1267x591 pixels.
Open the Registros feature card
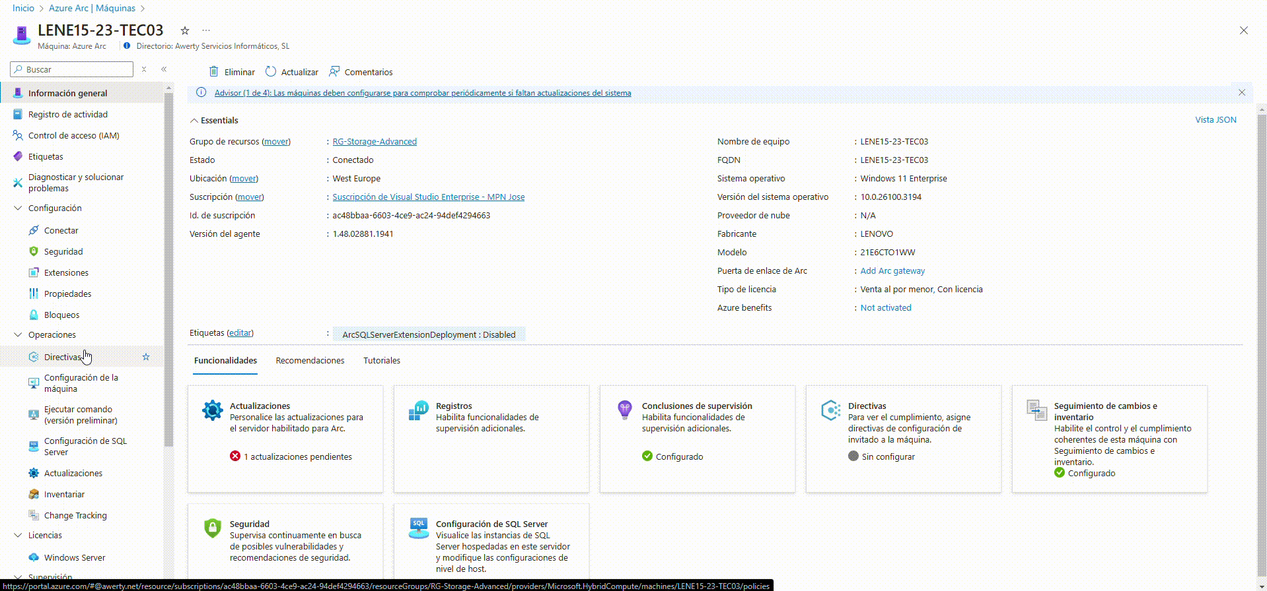click(491, 439)
